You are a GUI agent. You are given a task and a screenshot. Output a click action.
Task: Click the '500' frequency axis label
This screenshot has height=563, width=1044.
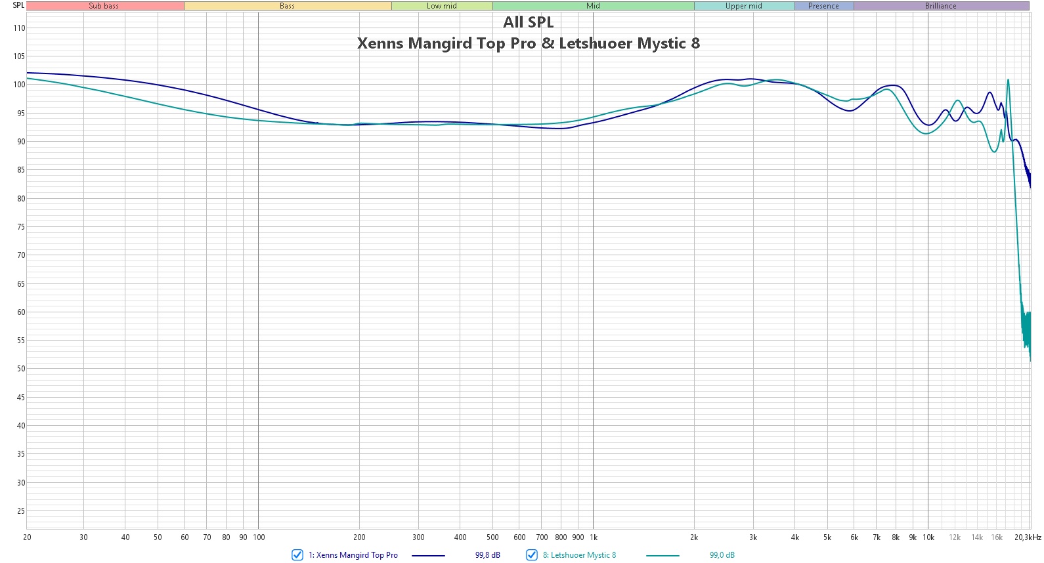pos(492,537)
